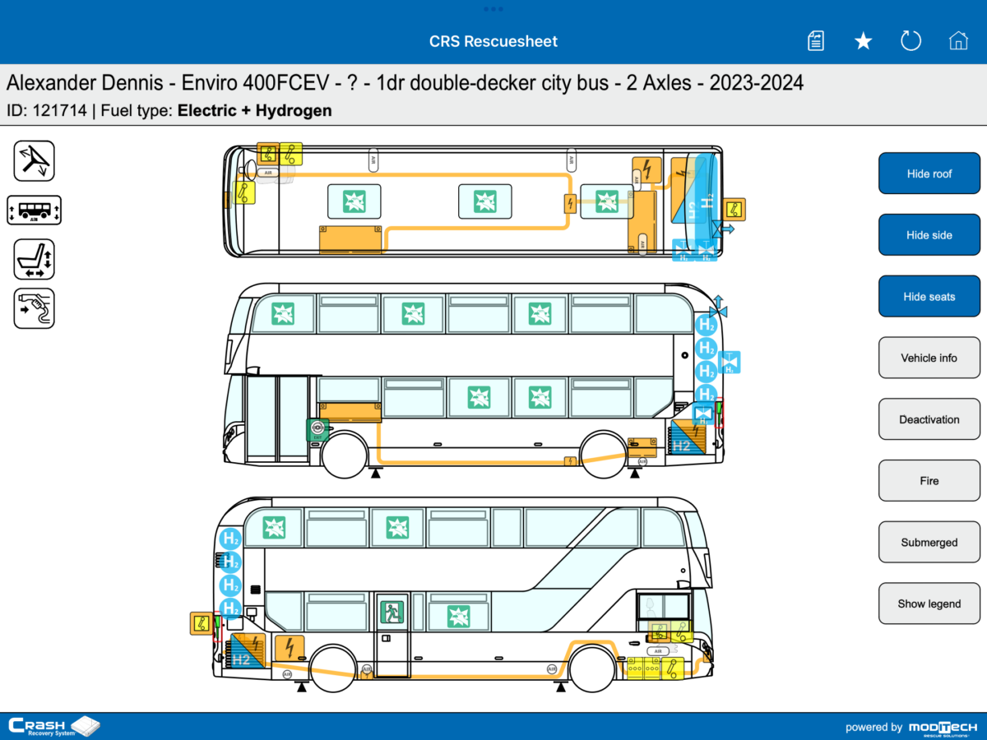Click the Alexander Dennis Enviro 400FCEV heading

coord(405,83)
